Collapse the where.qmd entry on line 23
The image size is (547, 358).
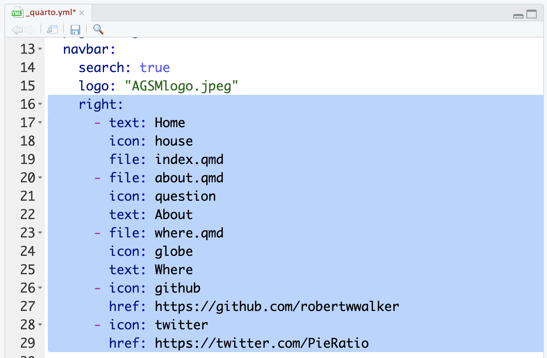coord(40,233)
